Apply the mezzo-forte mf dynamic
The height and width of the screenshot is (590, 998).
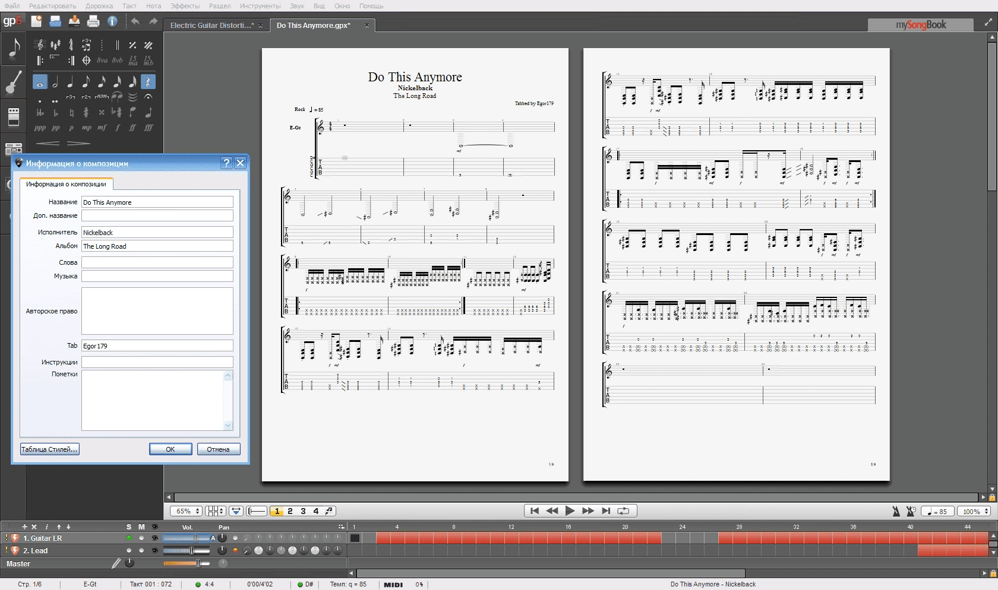(102, 128)
